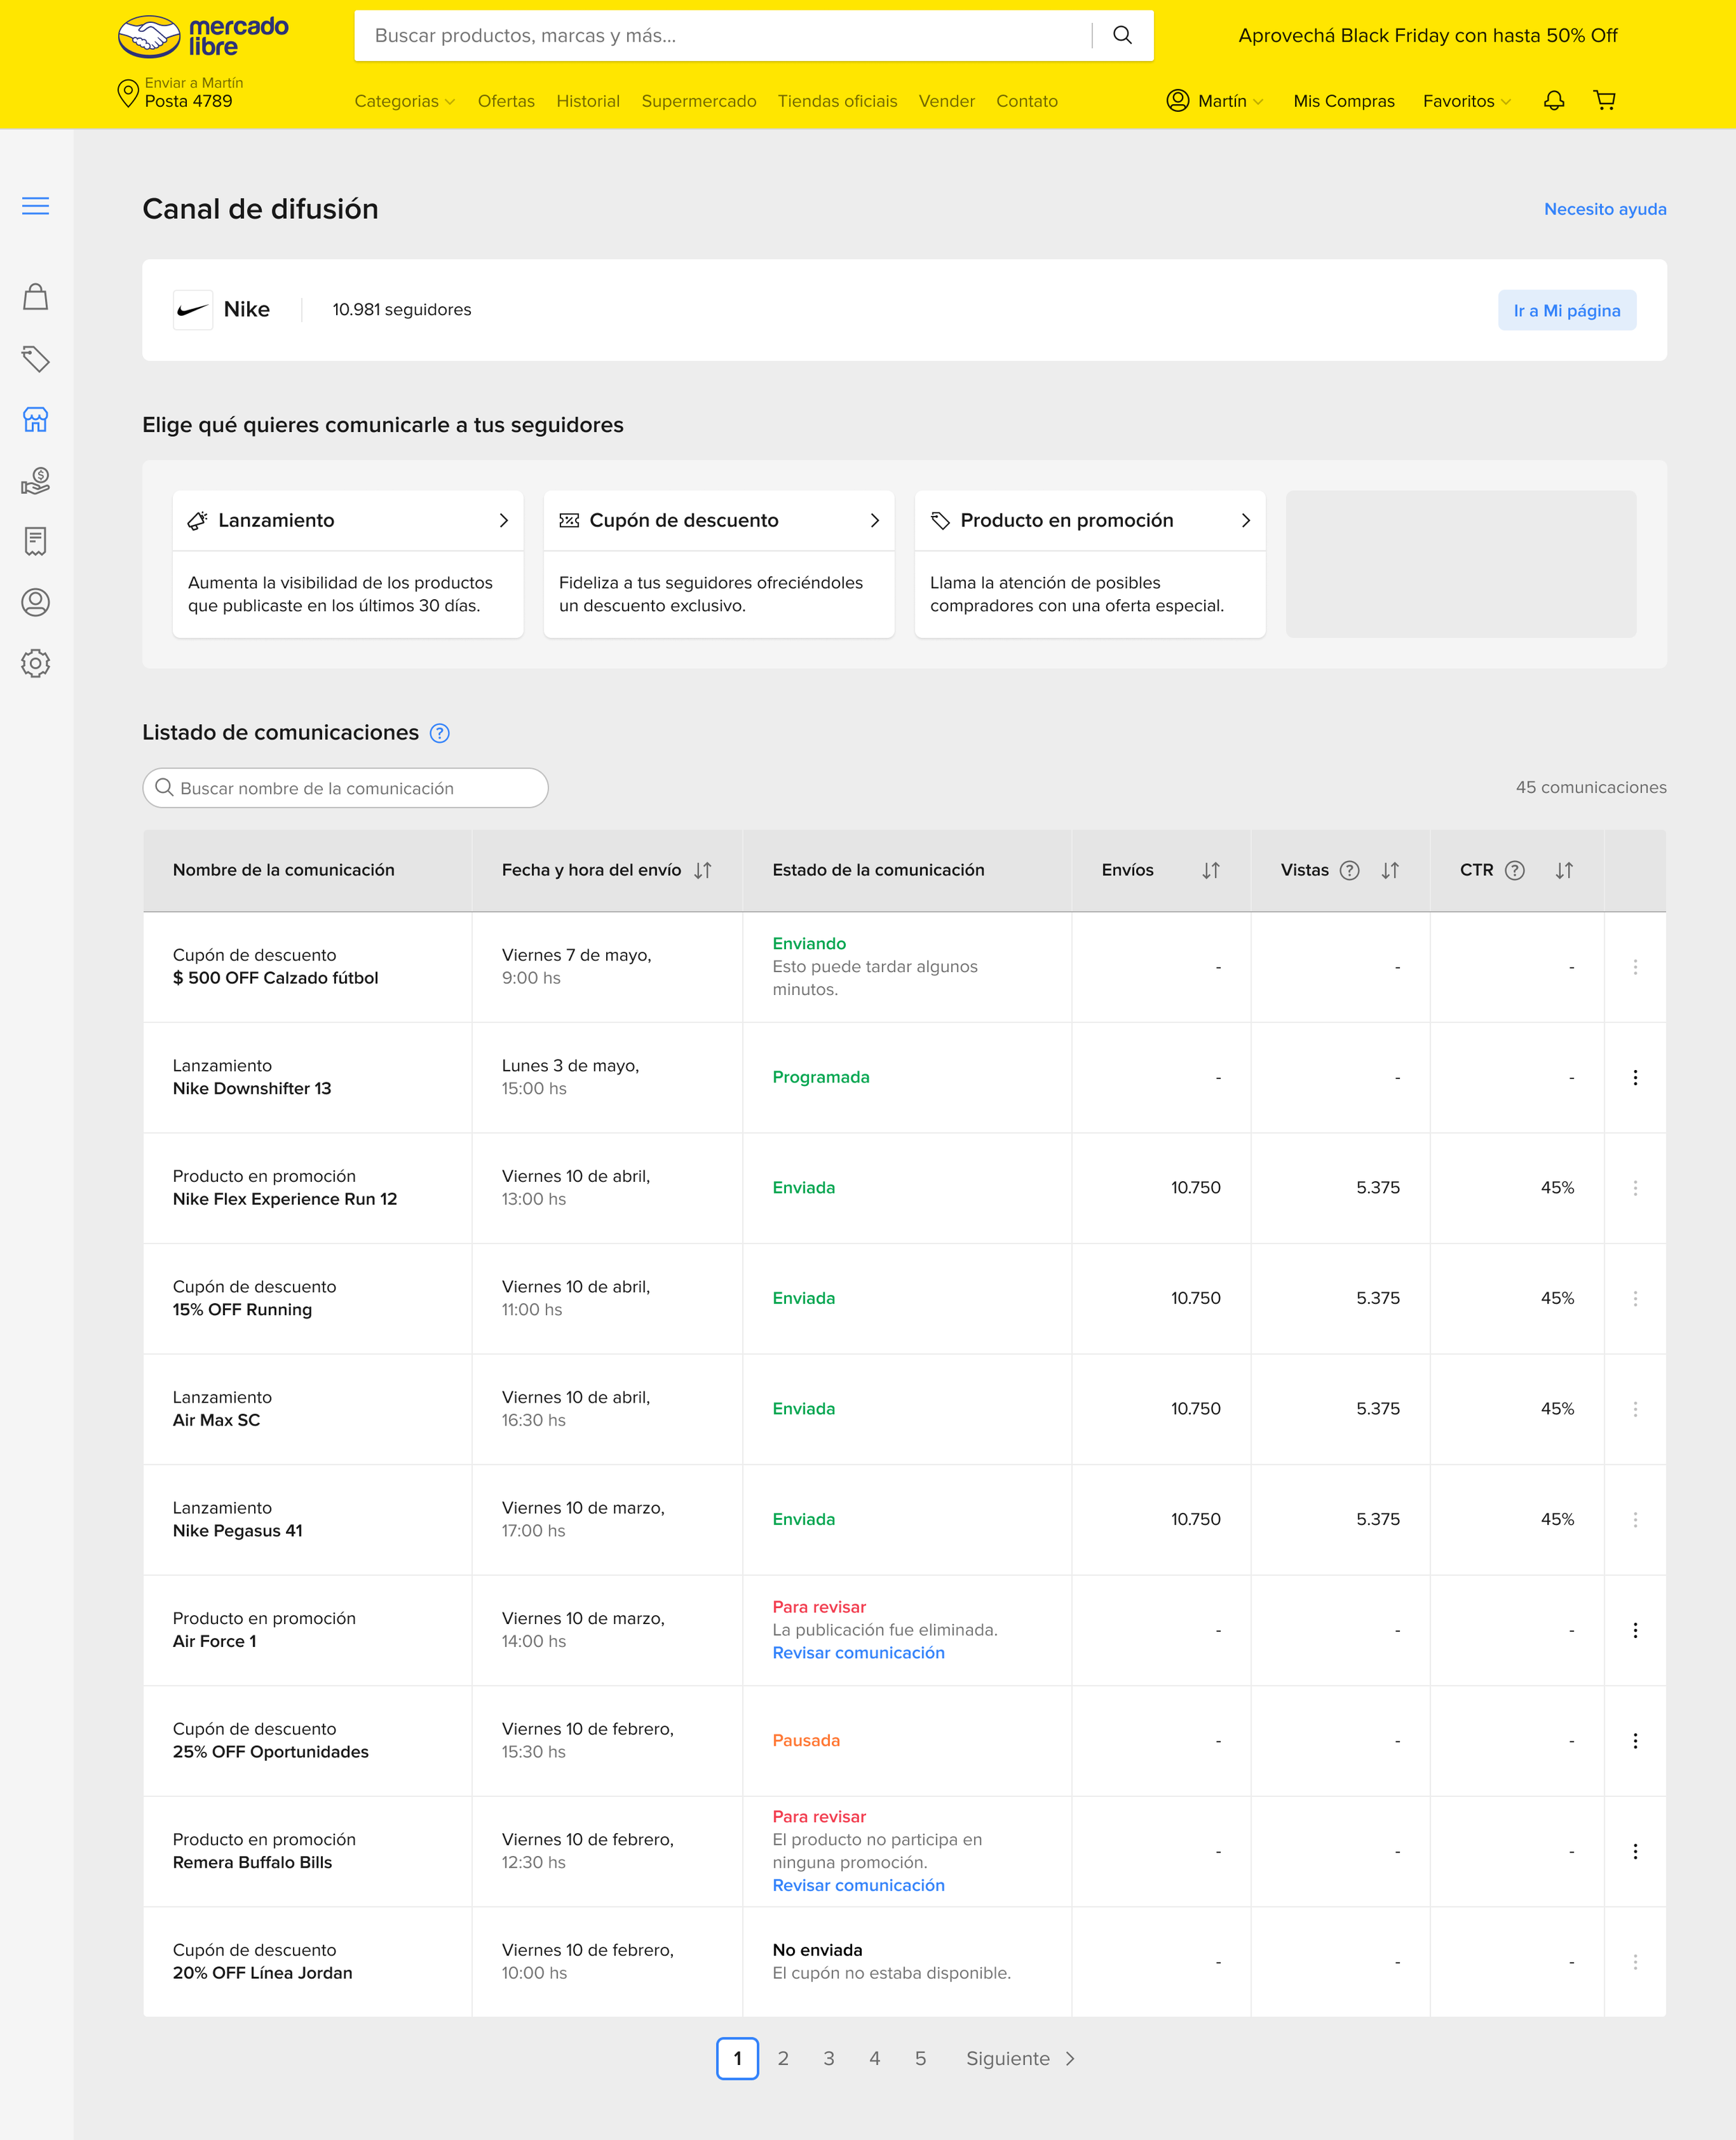Go to page 3 of communications
The height and width of the screenshot is (2140, 1736).
(x=829, y=2058)
